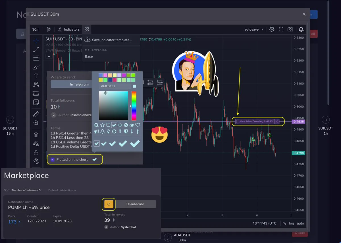Go to next SUIUSDT 1h chart
This screenshot has width=341, height=243.
click(x=326, y=120)
